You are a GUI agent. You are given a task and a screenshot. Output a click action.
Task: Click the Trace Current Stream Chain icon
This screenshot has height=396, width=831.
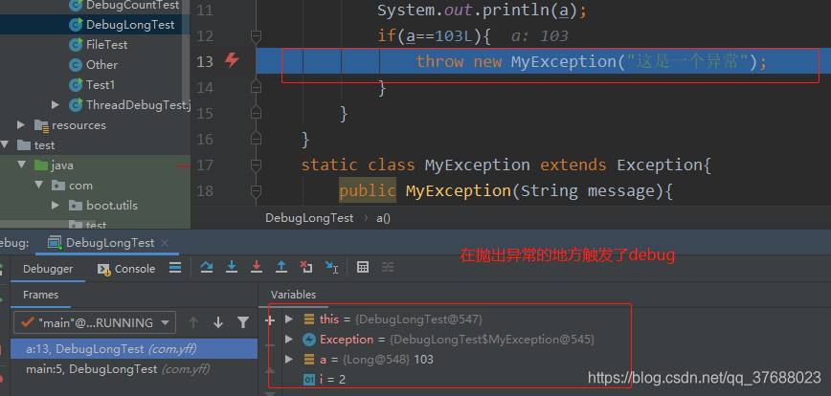click(x=388, y=268)
